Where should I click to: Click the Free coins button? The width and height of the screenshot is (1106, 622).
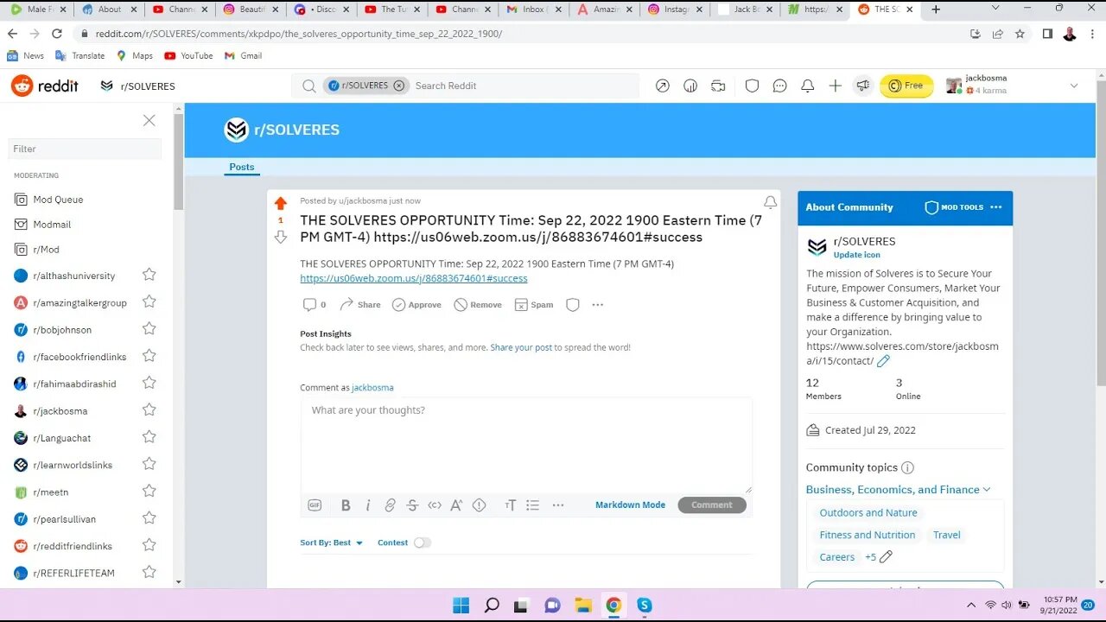click(906, 86)
